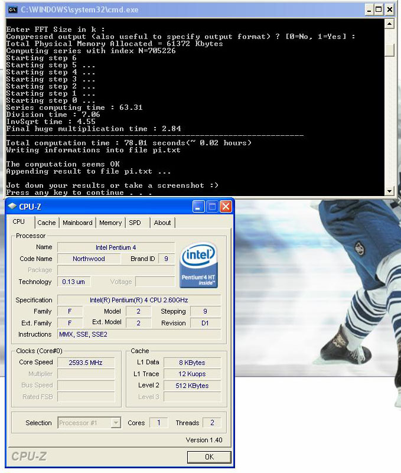Close the CPU-Z window
Image resolution: width=401 pixels, height=473 pixels.
[x=226, y=207]
